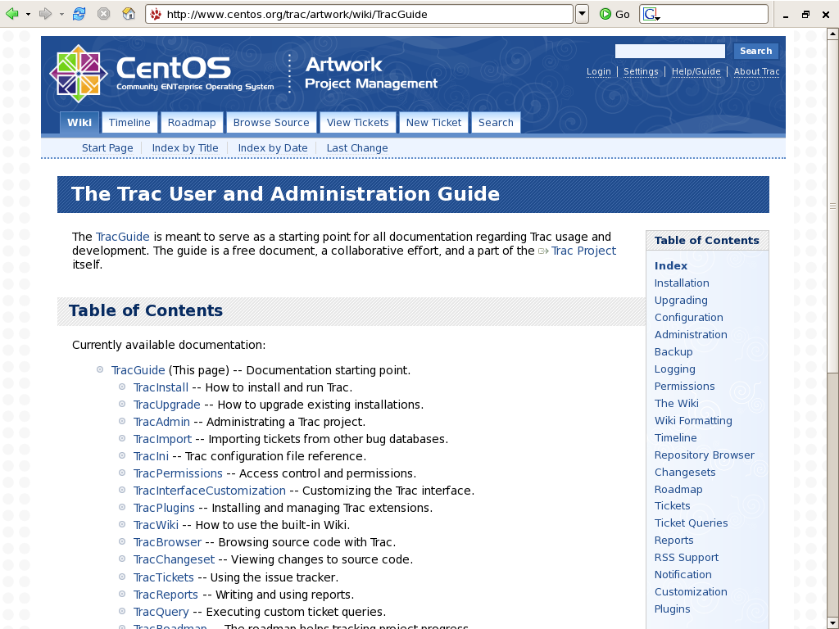The image size is (839, 629).
Task: Open RSS Support in sidebar contents
Action: pyautogui.click(x=686, y=557)
